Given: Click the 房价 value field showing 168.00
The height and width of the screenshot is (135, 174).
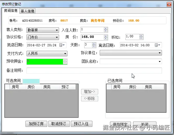Looking at the screenshot, I should 92,37.
